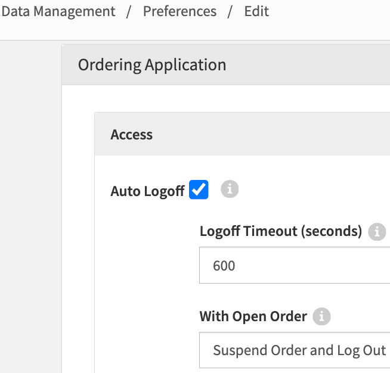Uncheck the Auto Logoff checkbox

point(199,191)
